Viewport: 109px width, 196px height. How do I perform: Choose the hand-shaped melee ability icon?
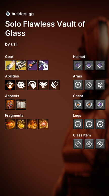coord(32,85)
